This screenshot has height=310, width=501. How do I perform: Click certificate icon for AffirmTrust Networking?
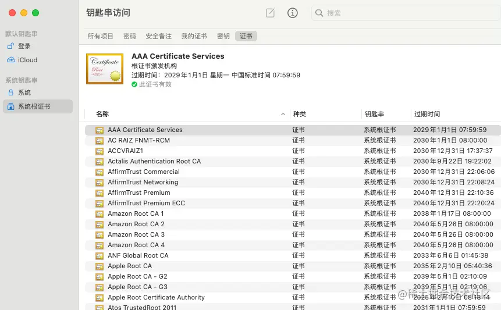point(100,182)
